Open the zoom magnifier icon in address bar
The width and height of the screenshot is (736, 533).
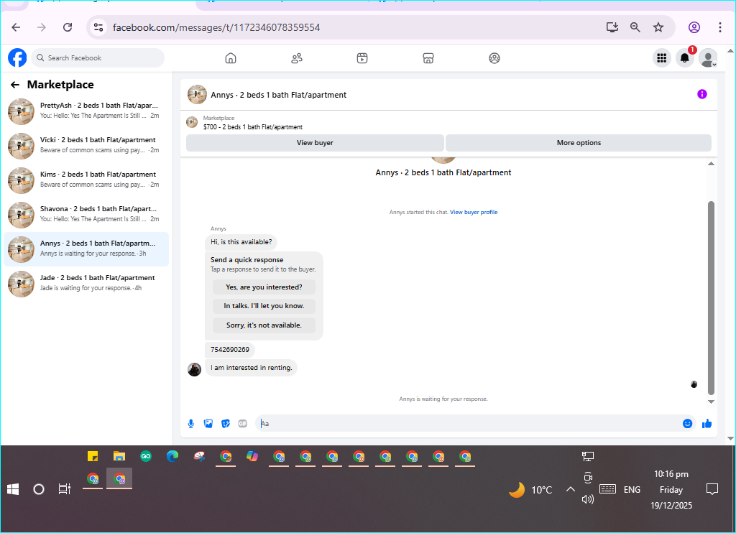coord(635,27)
